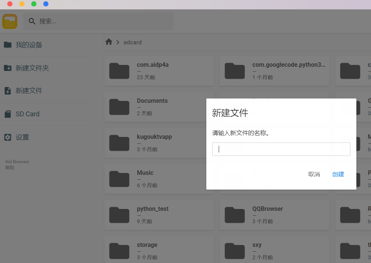Select 新建文件 in the sidebar
This screenshot has height=263, width=371.
coord(29,90)
